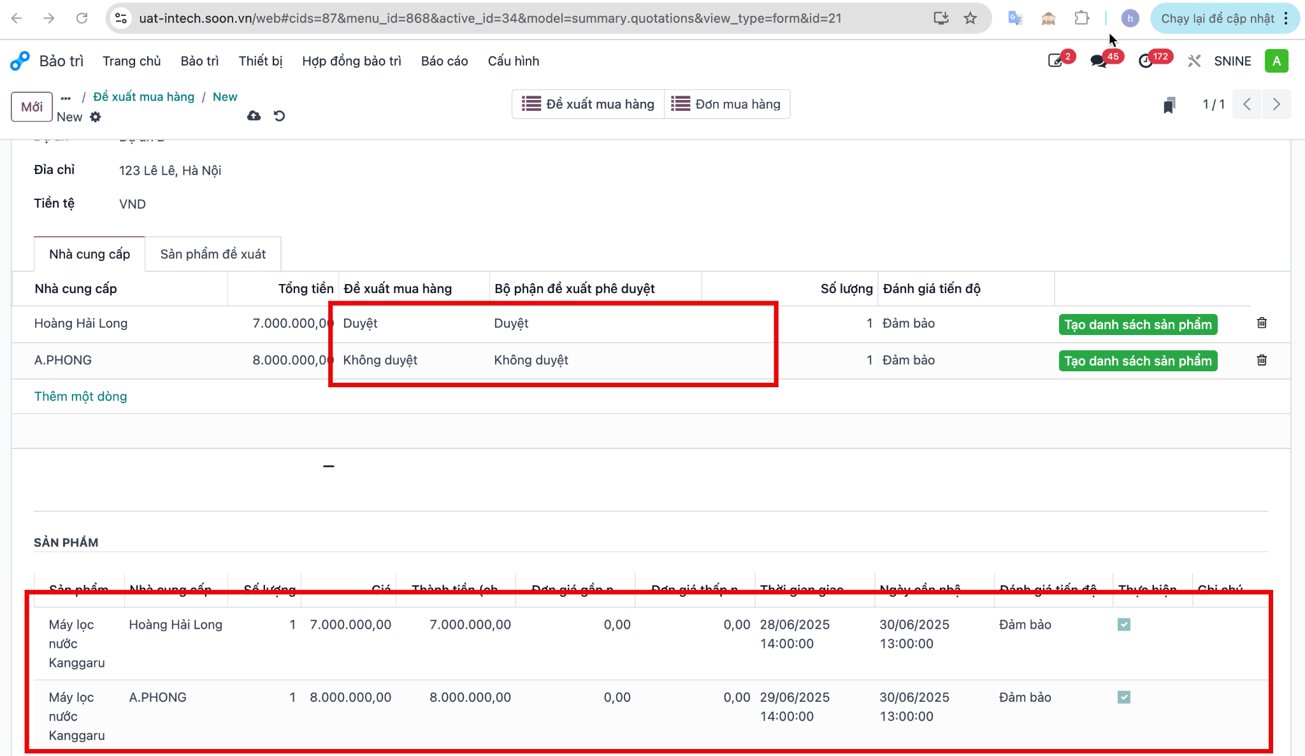Open Bộ phận đề xuất phê duyệt for Hoàng Hải Long
1305x756 pixels.
[595, 324]
